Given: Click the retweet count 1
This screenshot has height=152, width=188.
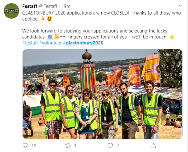Looking at the screenshot, I should [75, 146].
